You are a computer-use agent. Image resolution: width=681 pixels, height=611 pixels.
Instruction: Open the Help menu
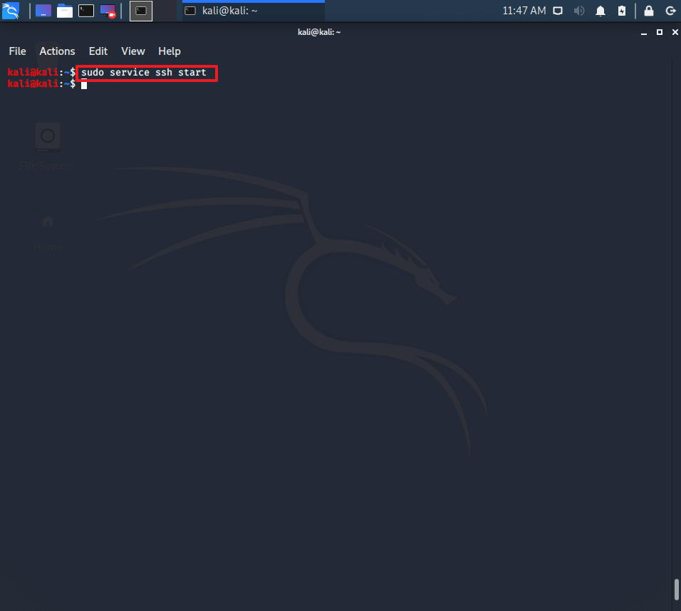pyautogui.click(x=170, y=51)
